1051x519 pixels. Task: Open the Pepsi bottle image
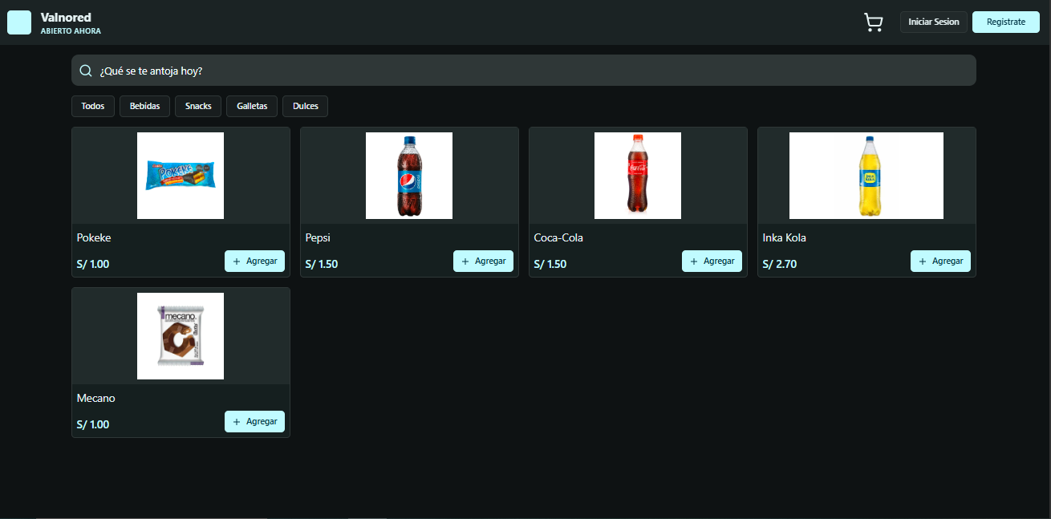(x=409, y=176)
